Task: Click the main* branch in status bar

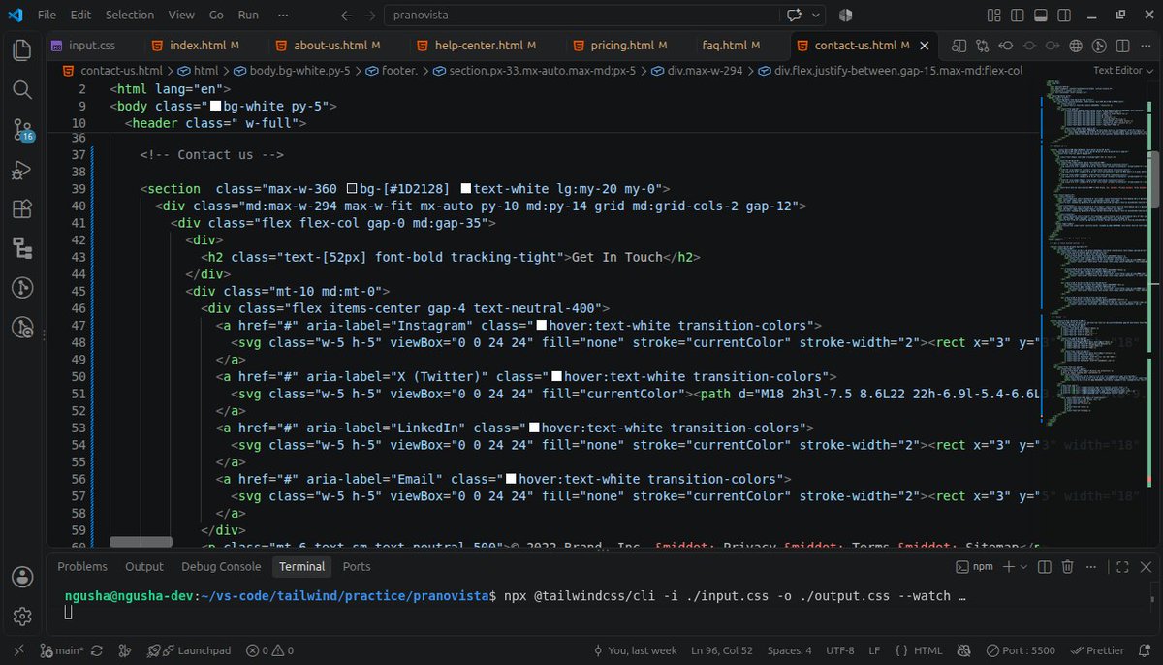Action: pos(63,650)
